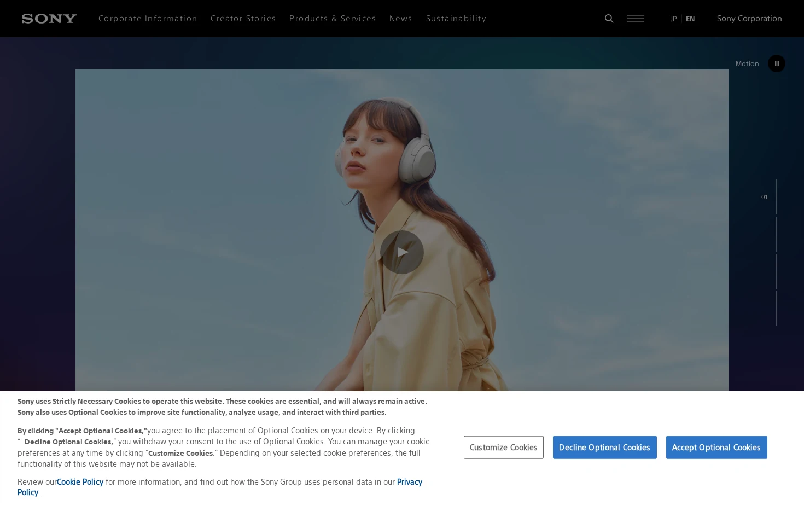Click the Motion label
Image resolution: width=804 pixels, height=505 pixels.
click(x=747, y=64)
